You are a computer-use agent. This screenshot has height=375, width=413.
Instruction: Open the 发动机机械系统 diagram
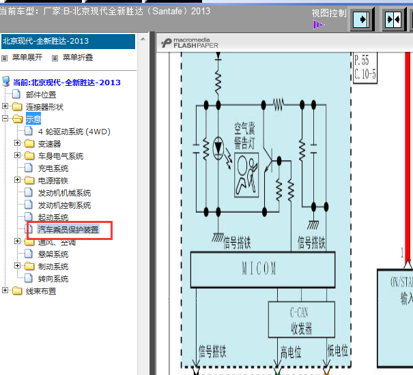65,193
